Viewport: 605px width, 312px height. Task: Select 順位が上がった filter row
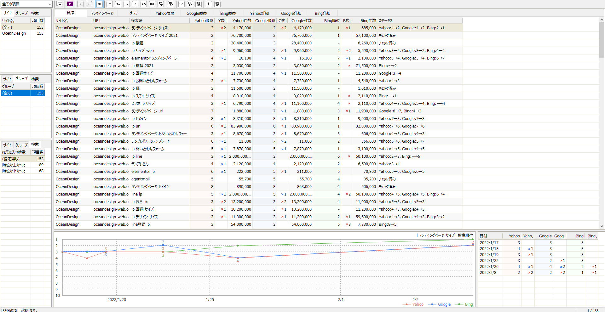pos(23,165)
